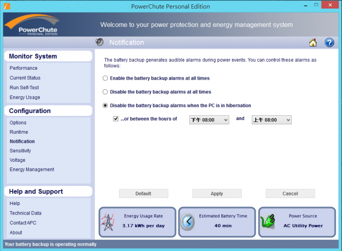Click the green plug power source icon
The height and width of the screenshot is (251, 342).
point(268,221)
